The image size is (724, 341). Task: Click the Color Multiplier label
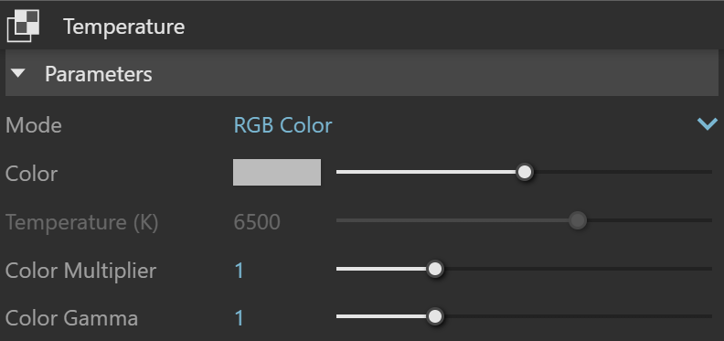coord(80,271)
